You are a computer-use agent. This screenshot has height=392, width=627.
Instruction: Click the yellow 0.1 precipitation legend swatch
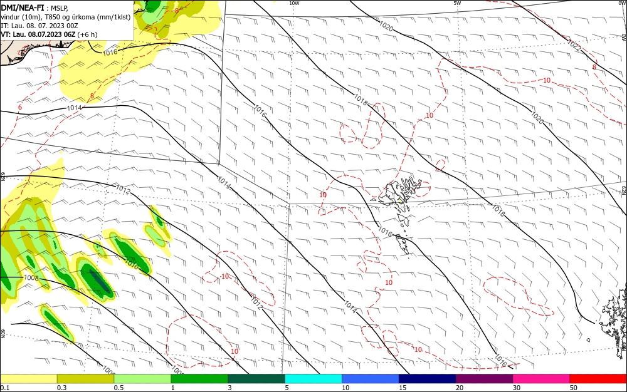pos(28,379)
